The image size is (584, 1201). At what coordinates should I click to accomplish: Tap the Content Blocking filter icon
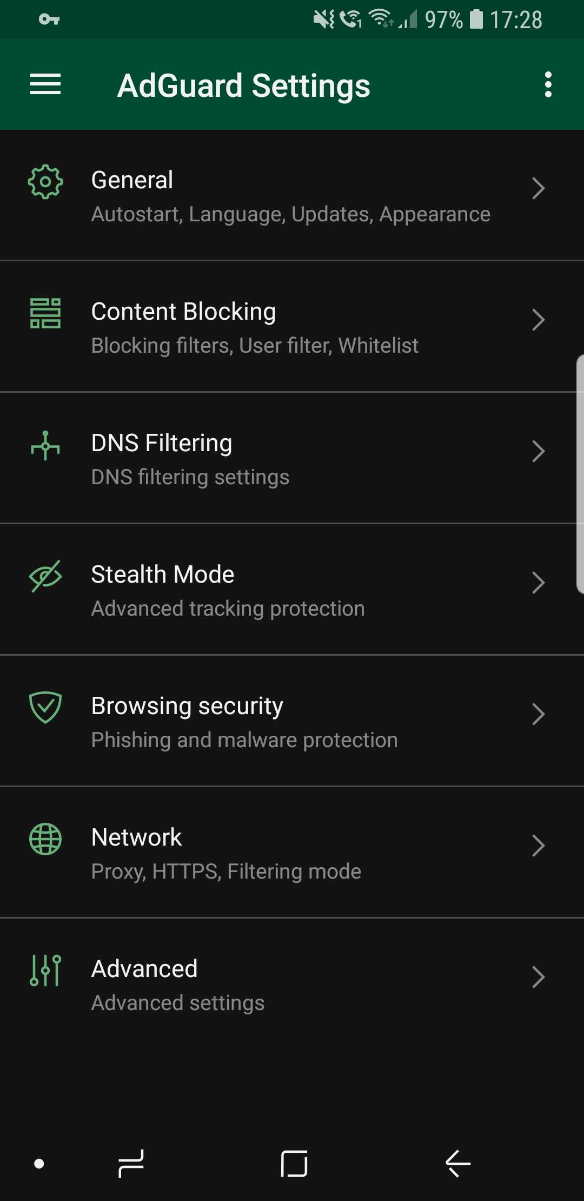(x=45, y=313)
